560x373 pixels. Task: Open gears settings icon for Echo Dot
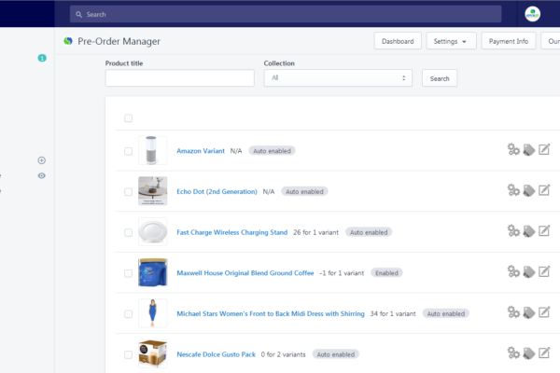(513, 190)
